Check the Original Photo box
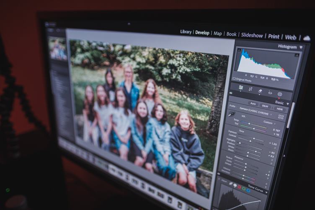Image resolution: width=315 pixels, height=210 pixels. [x=234, y=78]
